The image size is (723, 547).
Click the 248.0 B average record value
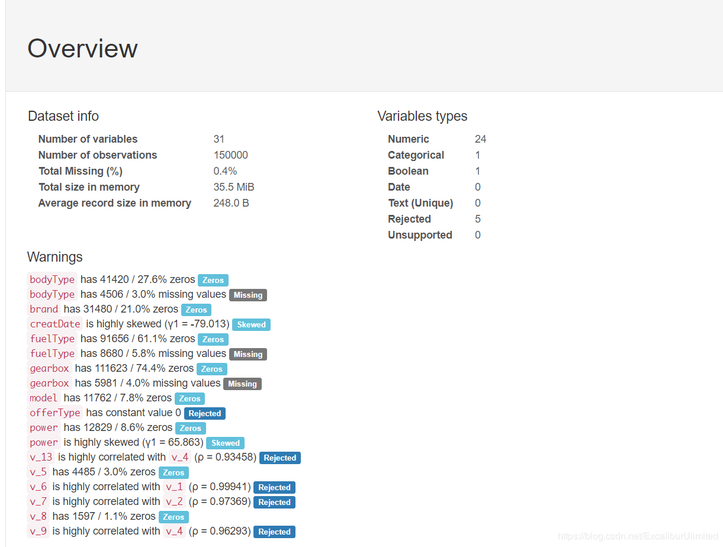coord(231,203)
